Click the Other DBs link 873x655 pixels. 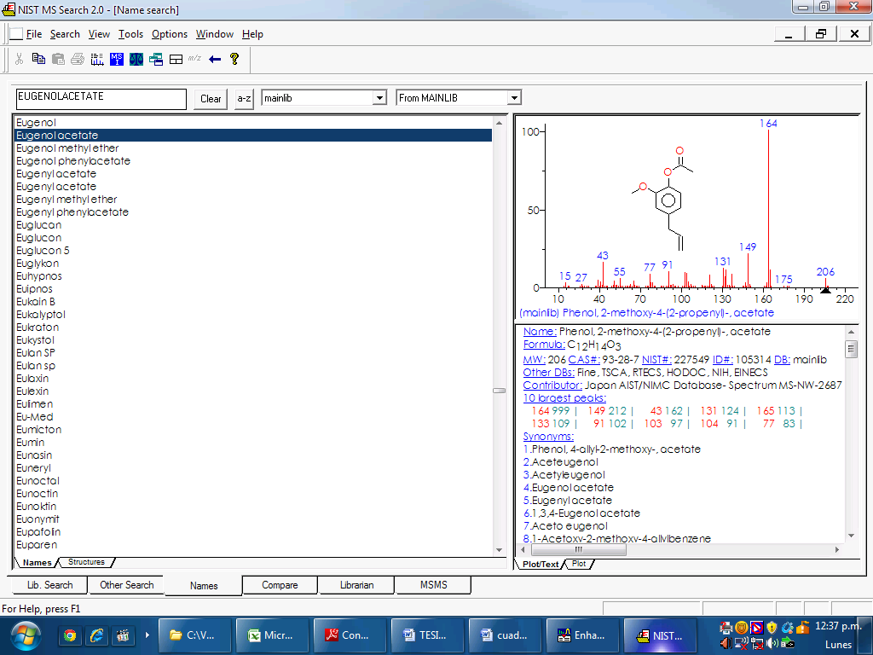[x=548, y=373]
